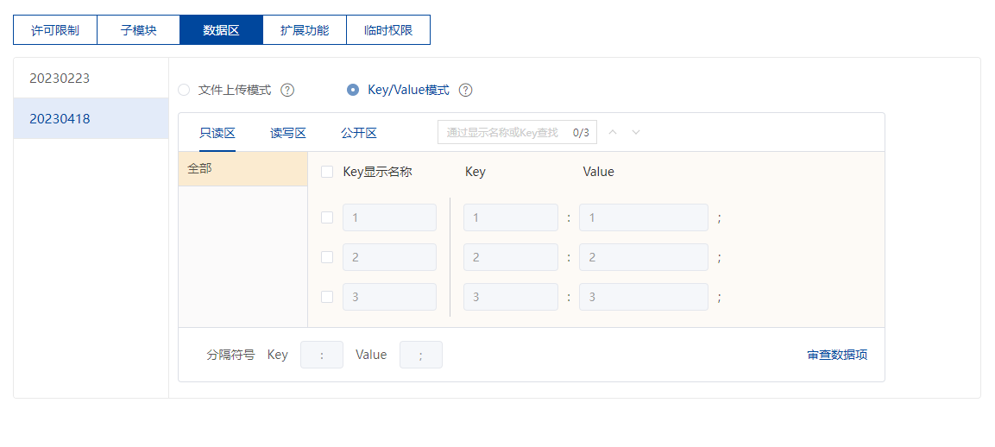Tick the checkbox for row 1
Viewport: 995px width, 447px height.
coord(327,217)
